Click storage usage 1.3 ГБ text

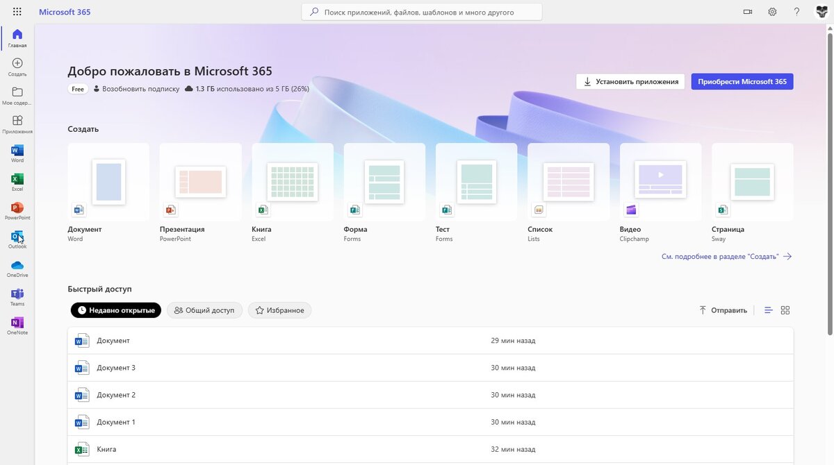pyautogui.click(x=247, y=89)
